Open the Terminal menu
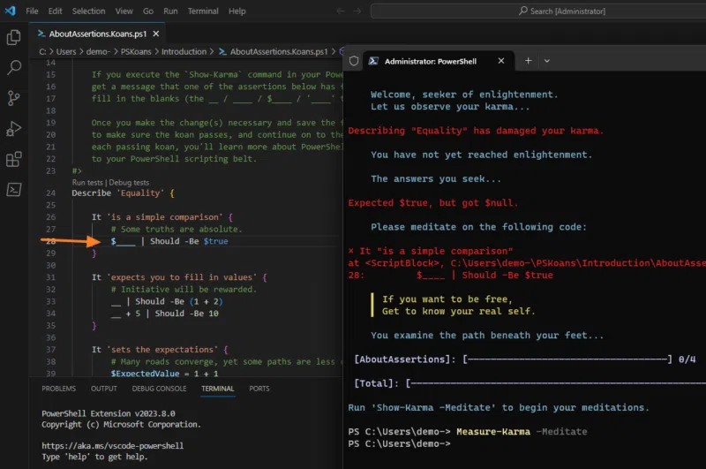This screenshot has width=706, height=469. coord(203,11)
